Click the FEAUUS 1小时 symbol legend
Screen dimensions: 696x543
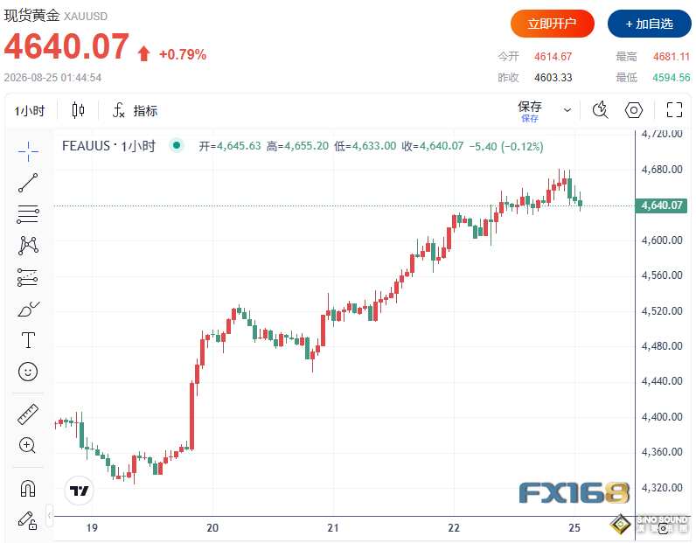[x=108, y=146]
